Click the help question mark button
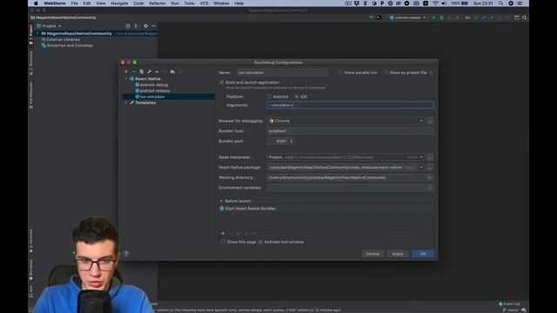The image size is (557, 313). (x=126, y=254)
